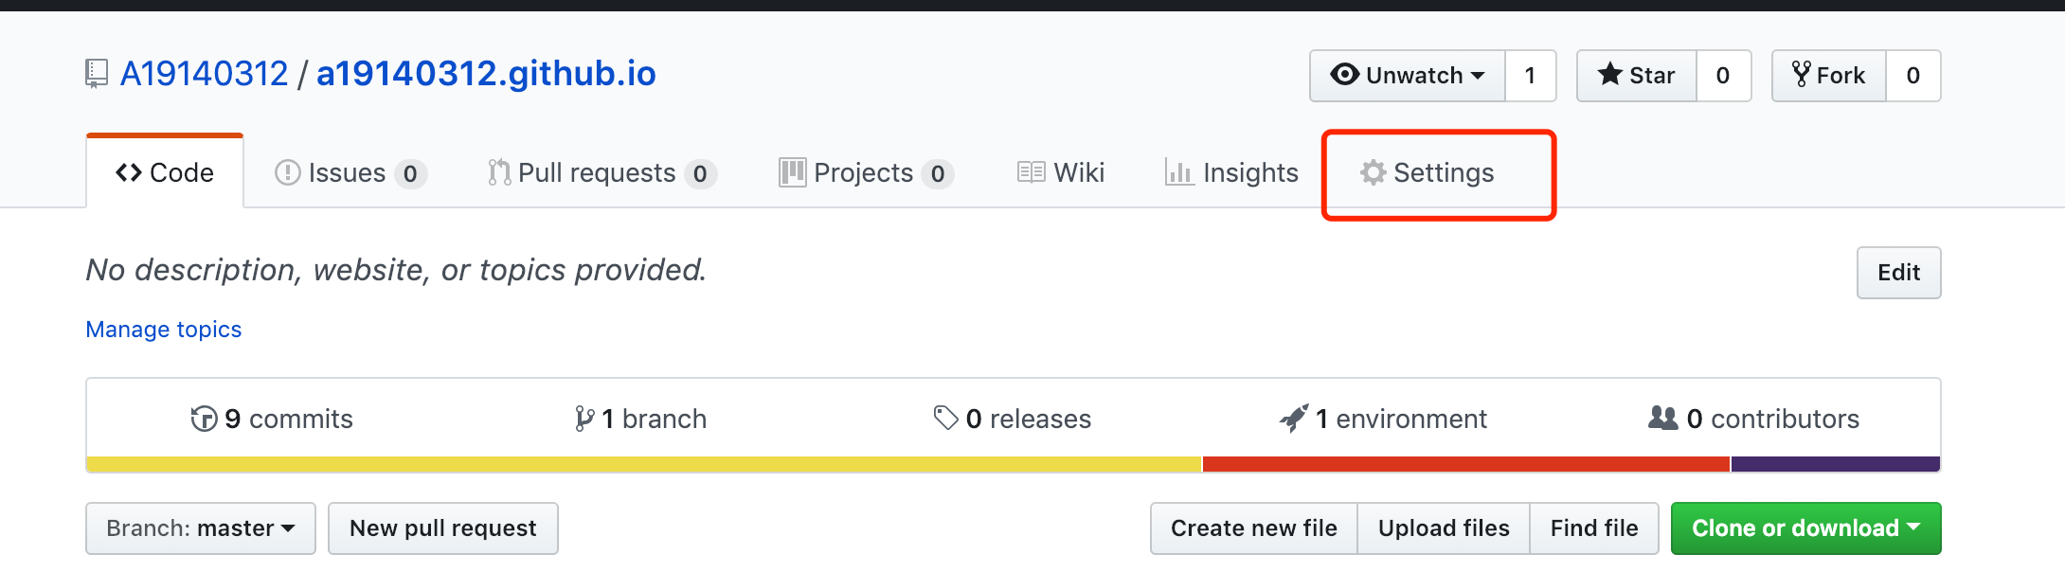Viewport: 2065px width, 572px height.
Task: Expand the Clone or download menu
Action: (x=1805, y=528)
